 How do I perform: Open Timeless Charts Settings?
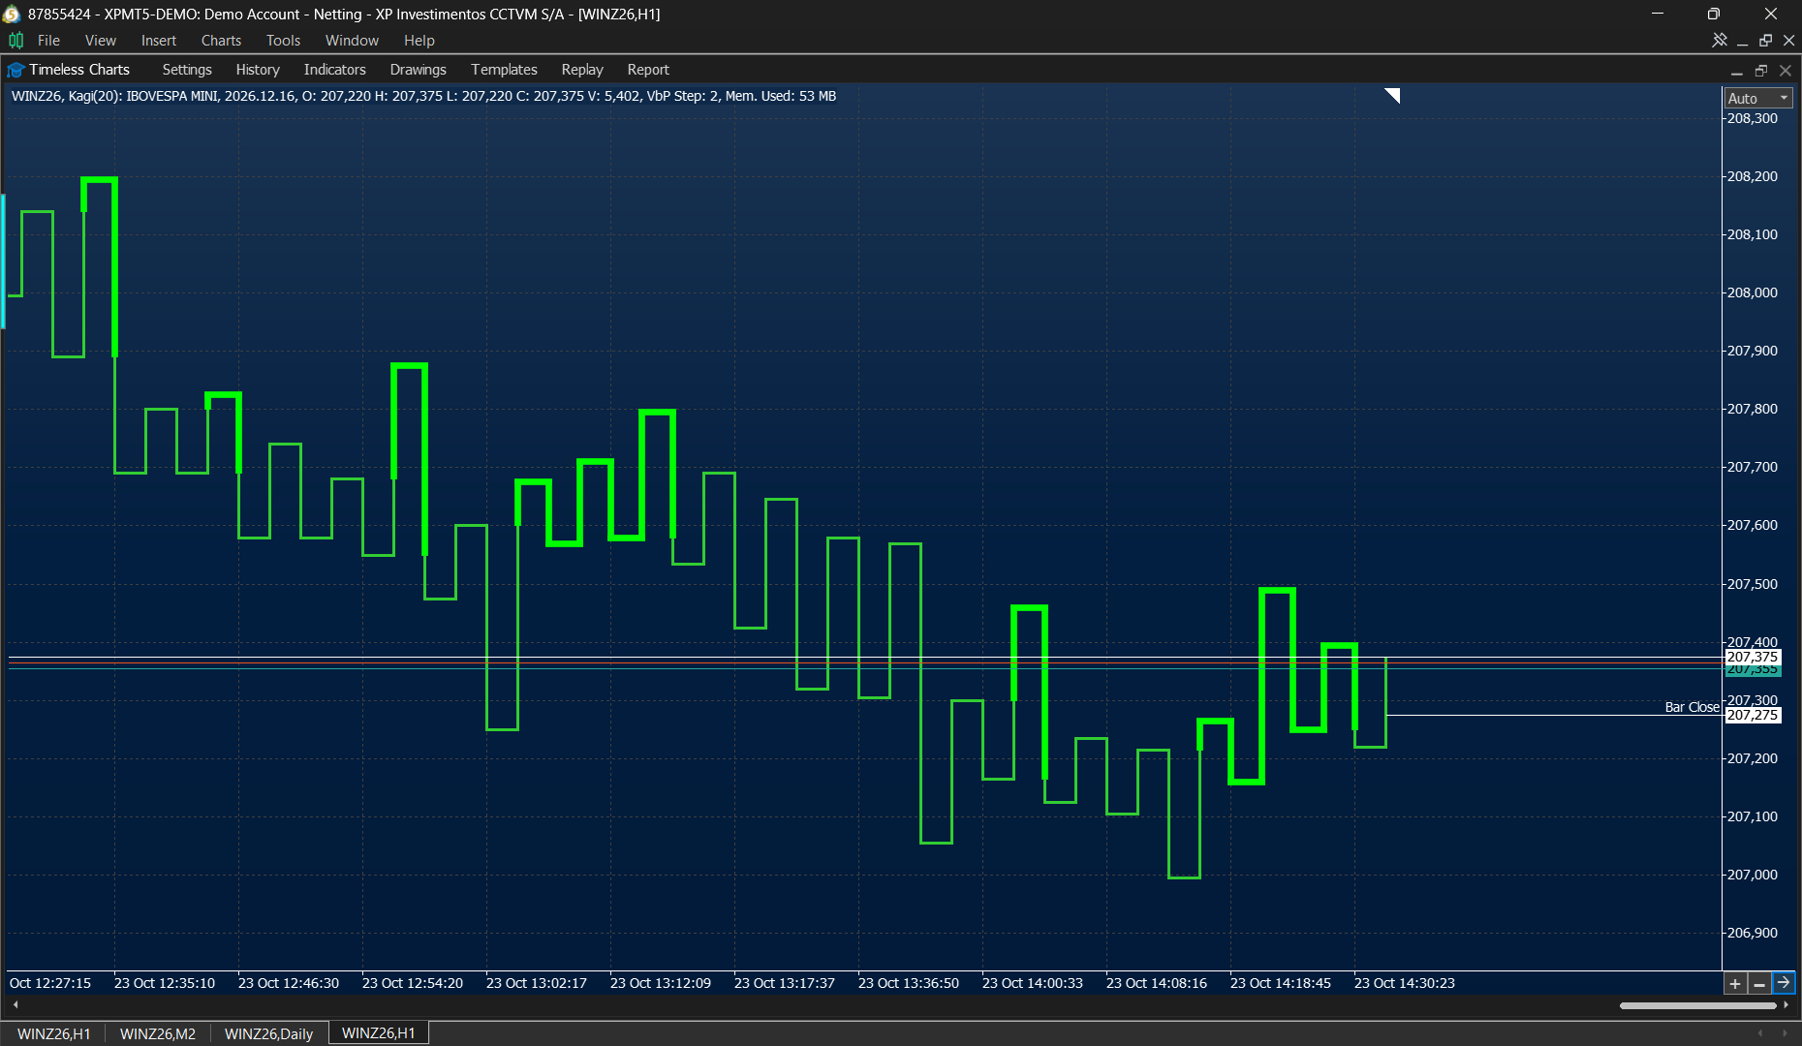click(187, 70)
